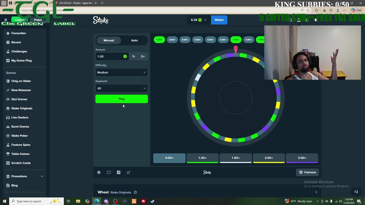The image size is (365, 205).
Task: Show hidden system tray icons
Action: pos(317,201)
